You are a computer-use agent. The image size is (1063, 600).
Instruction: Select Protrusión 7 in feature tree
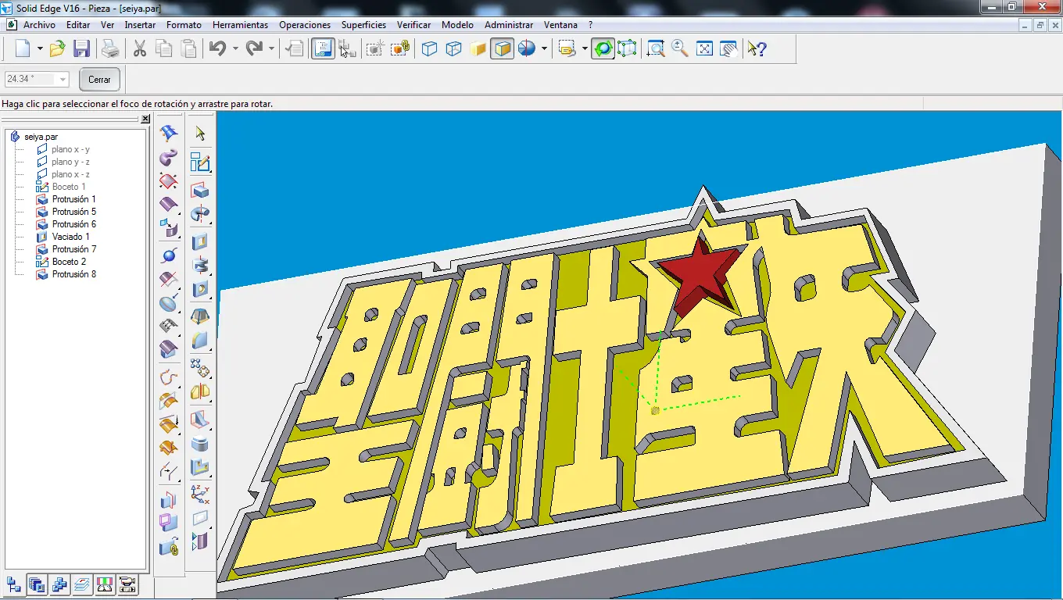[74, 249]
